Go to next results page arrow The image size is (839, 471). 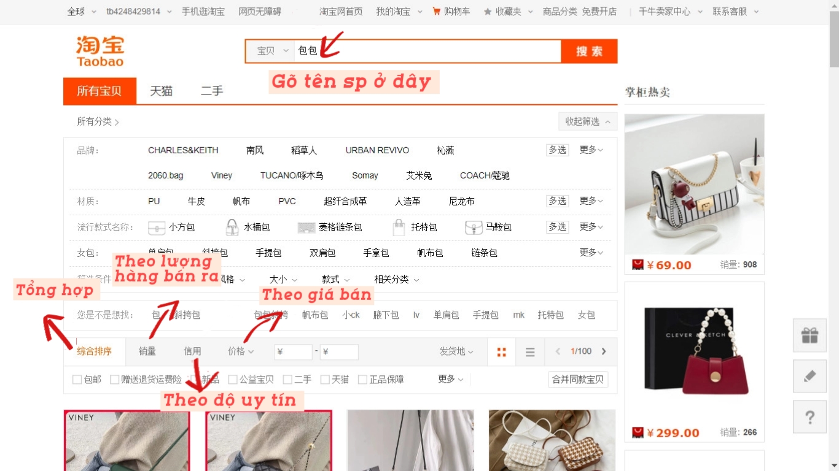point(604,351)
